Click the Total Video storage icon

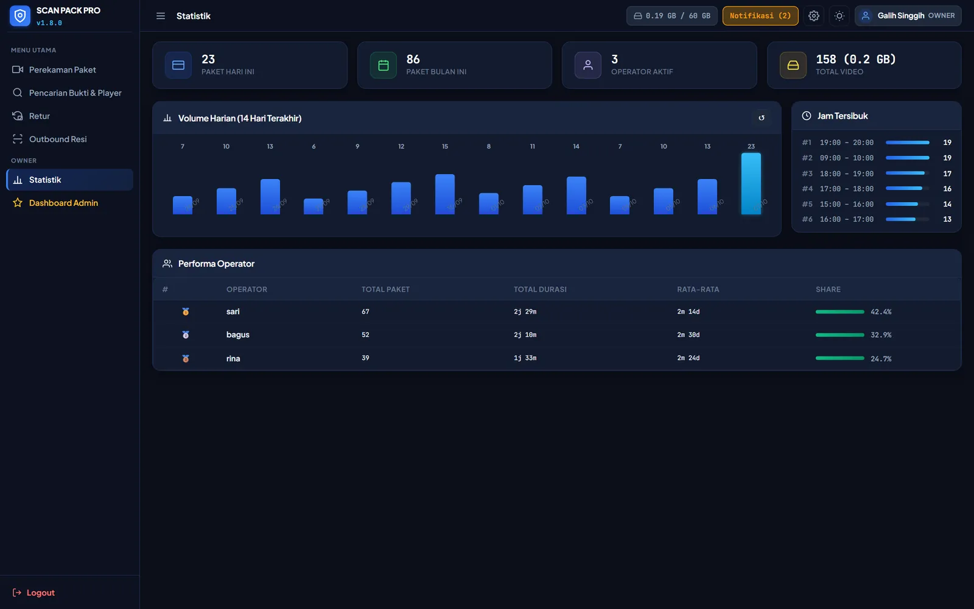point(793,65)
